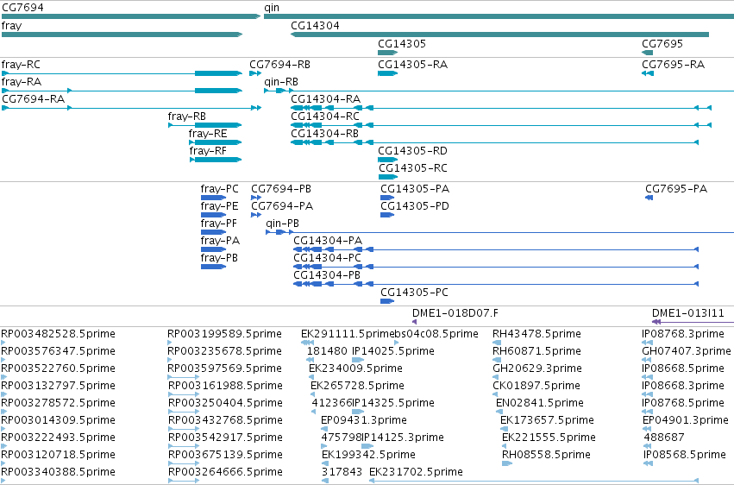This screenshot has width=734, height=485.
Task: Select CG14305-RC transcript label
Action: point(413,168)
